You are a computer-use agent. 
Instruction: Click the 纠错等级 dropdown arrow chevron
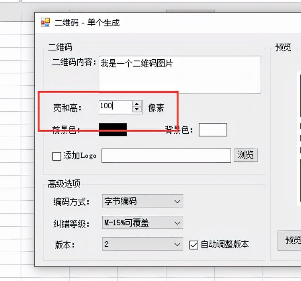177,223
